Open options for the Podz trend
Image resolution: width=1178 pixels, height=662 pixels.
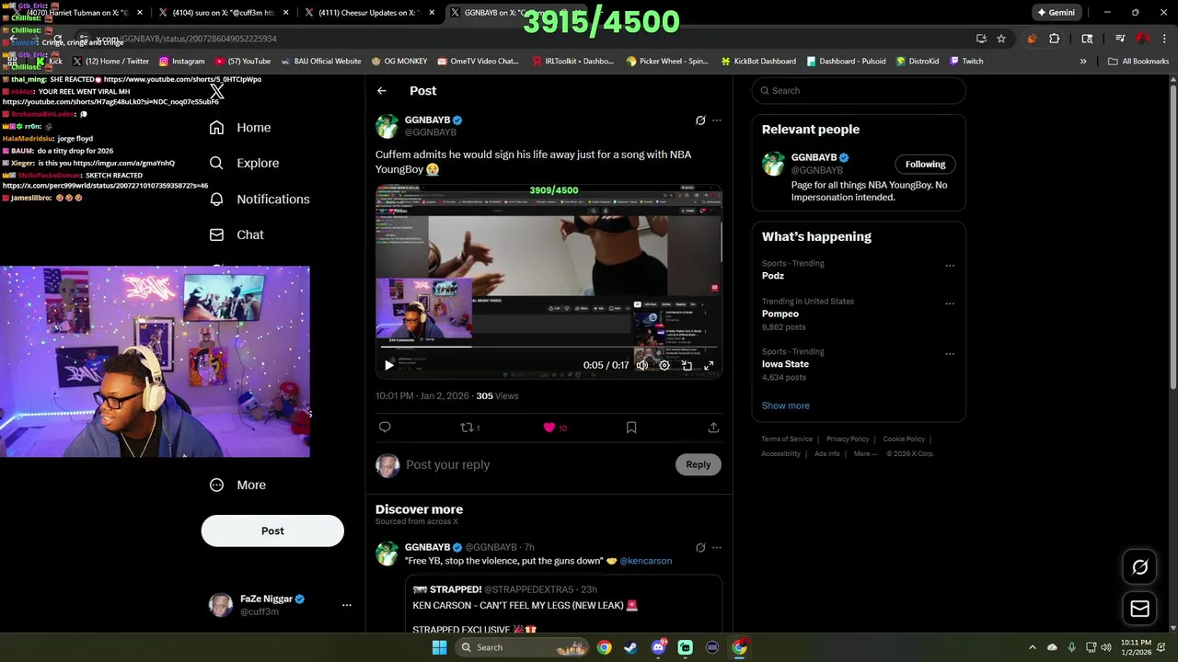coord(950,266)
